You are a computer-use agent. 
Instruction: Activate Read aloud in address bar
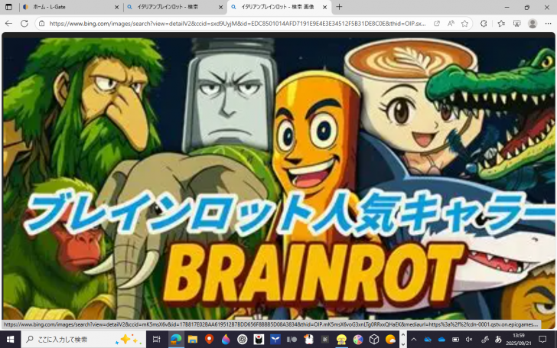click(x=451, y=24)
